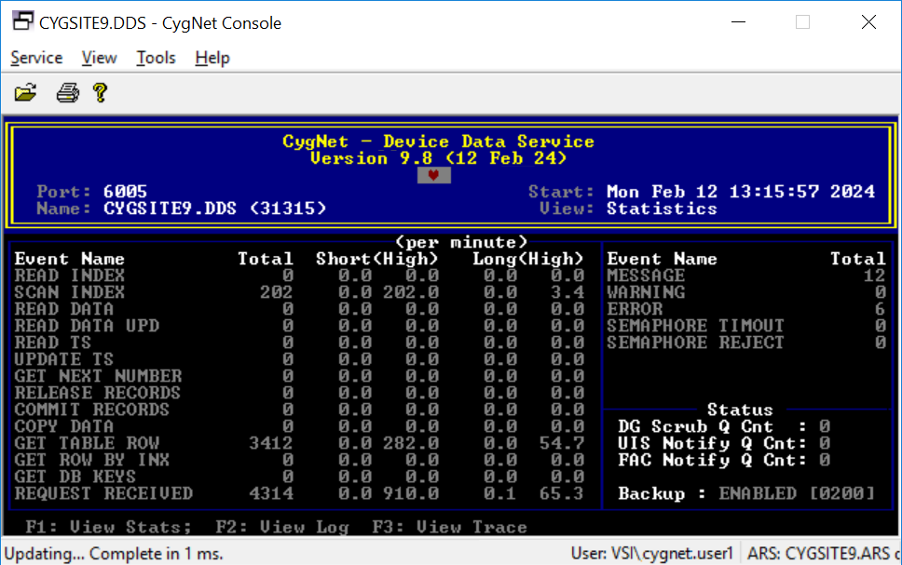The width and height of the screenshot is (902, 565).
Task: Select the SEMAPHORE REJECT event name
Action: (x=695, y=343)
